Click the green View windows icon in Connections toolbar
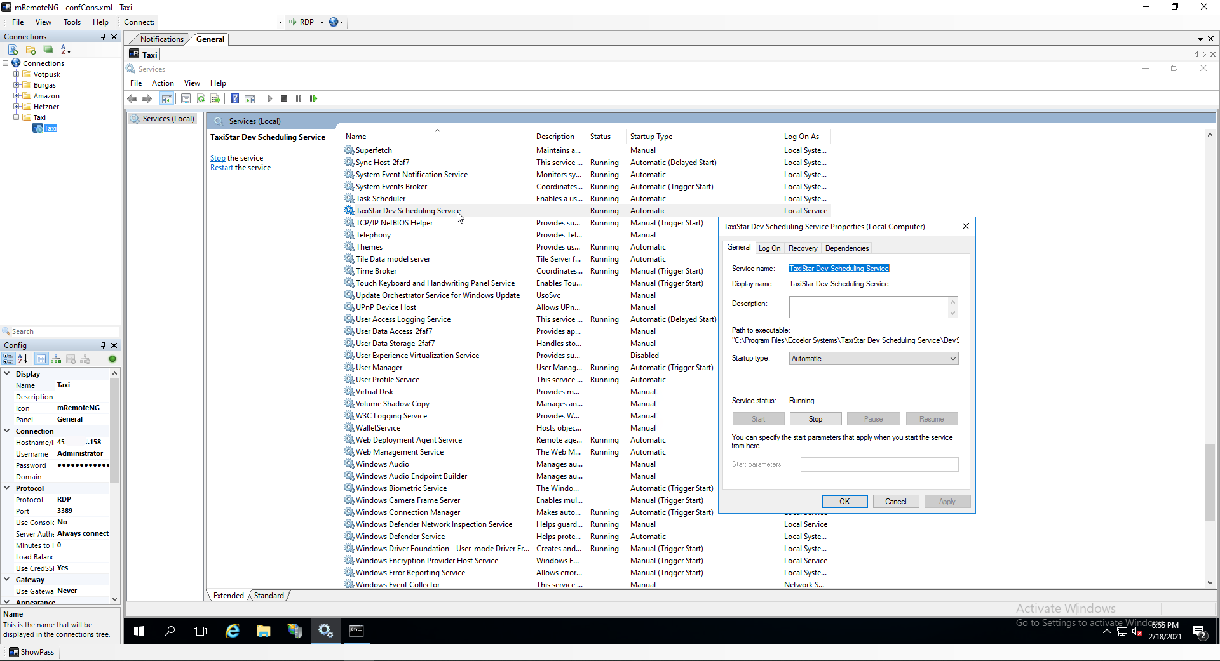 (48, 50)
